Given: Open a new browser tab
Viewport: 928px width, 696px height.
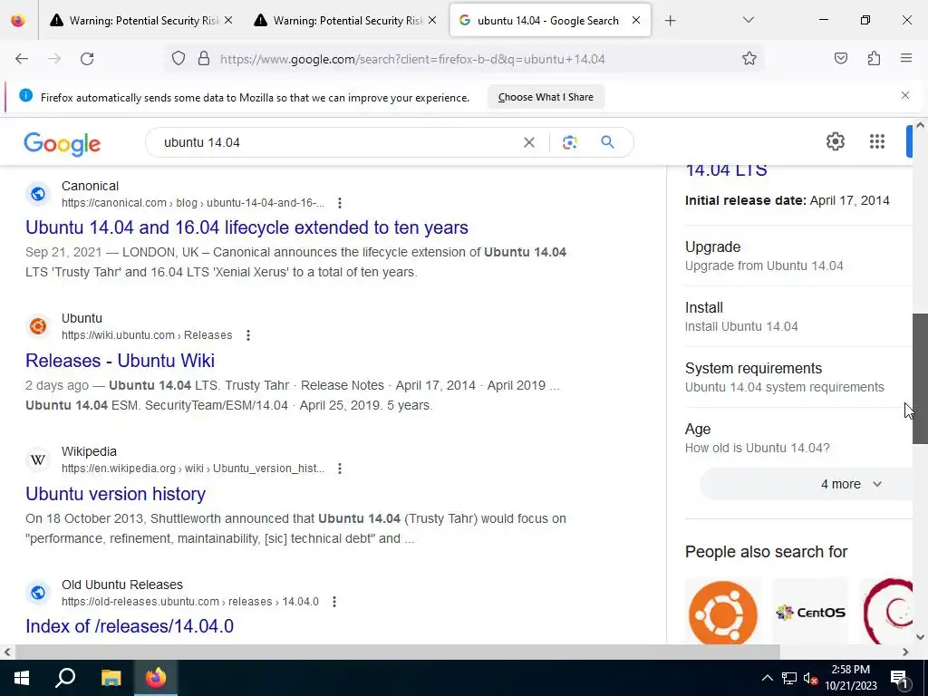Looking at the screenshot, I should [x=670, y=21].
